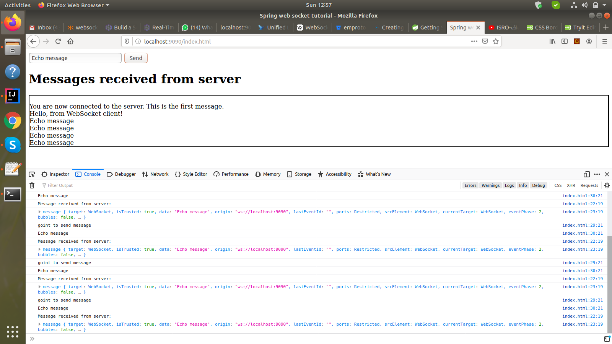The width and height of the screenshot is (612, 344).
Task: Switch to the Debugger tab
Action: (121, 174)
